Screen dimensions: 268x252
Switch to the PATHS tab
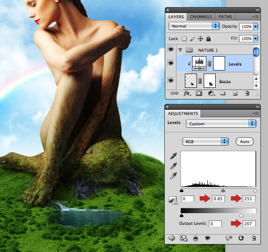(x=225, y=17)
